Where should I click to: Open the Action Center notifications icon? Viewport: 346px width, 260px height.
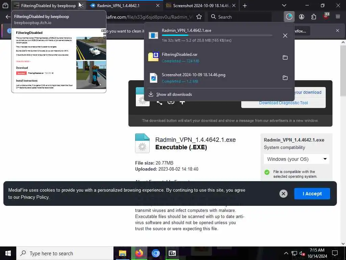(335, 253)
